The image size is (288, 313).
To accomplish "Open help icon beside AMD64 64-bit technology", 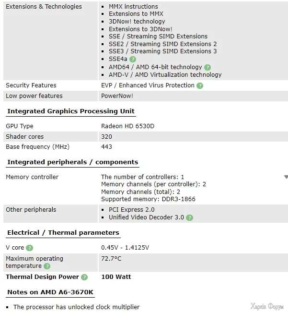I will 207,67.
